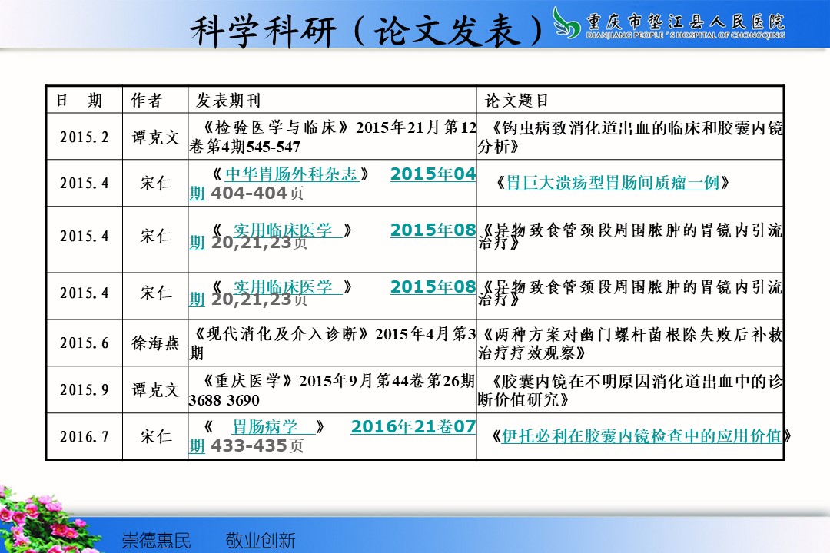
Task: Click author 宋仁 in the 2016.7 row
Action: click(155, 436)
